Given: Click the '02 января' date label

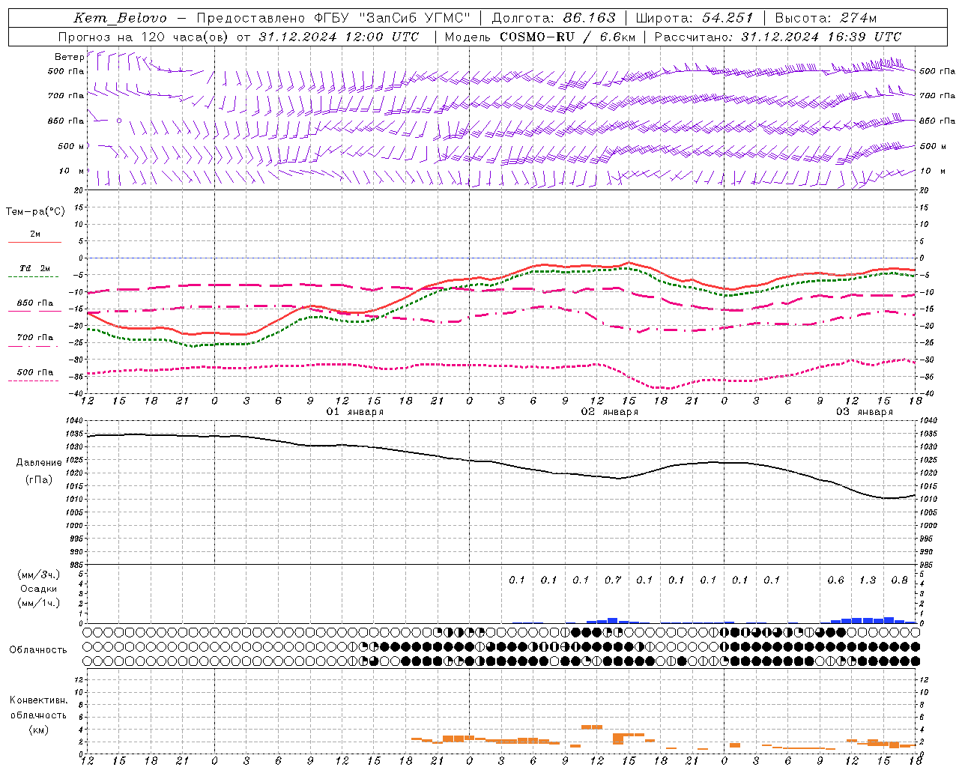Looking at the screenshot, I should coord(610,412).
